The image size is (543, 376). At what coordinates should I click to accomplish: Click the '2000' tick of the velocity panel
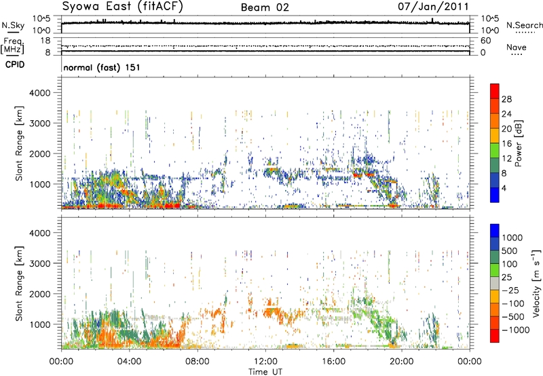pos(39,294)
